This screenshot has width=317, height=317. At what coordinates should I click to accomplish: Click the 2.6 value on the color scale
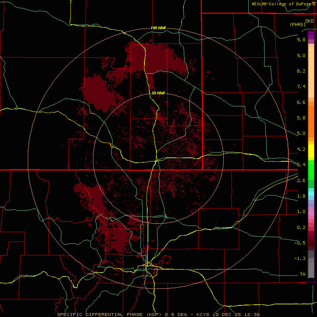(301, 181)
